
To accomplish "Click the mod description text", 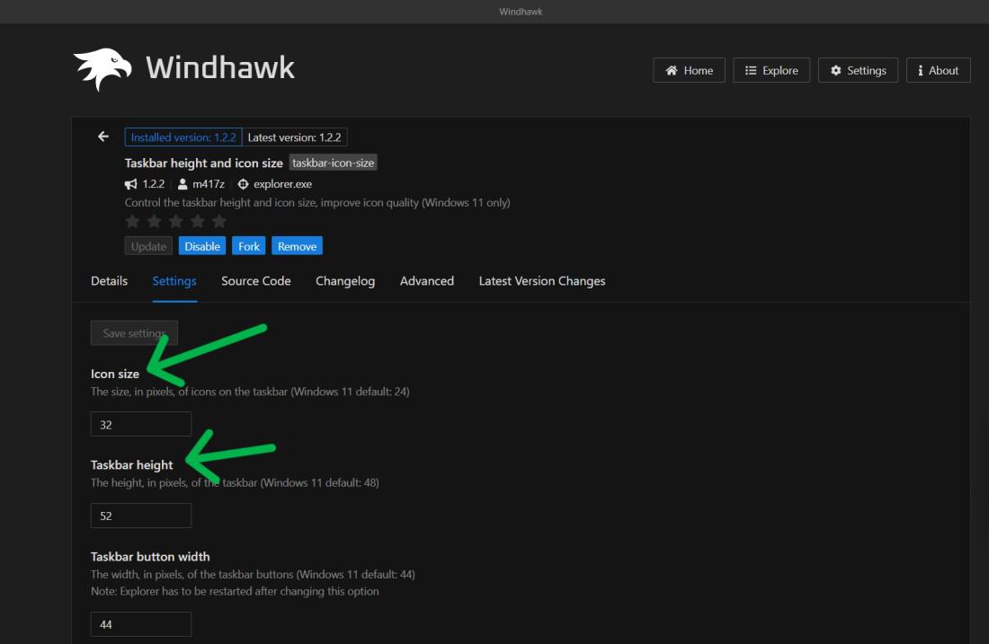I will (317, 202).
